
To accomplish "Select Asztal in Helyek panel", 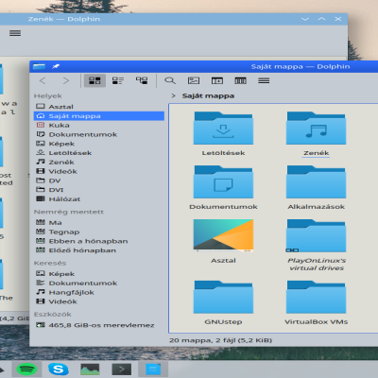I will (99, 107).
